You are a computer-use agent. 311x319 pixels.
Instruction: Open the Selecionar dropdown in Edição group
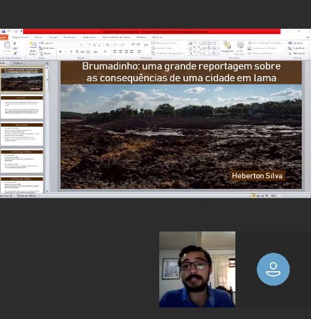click(298, 54)
